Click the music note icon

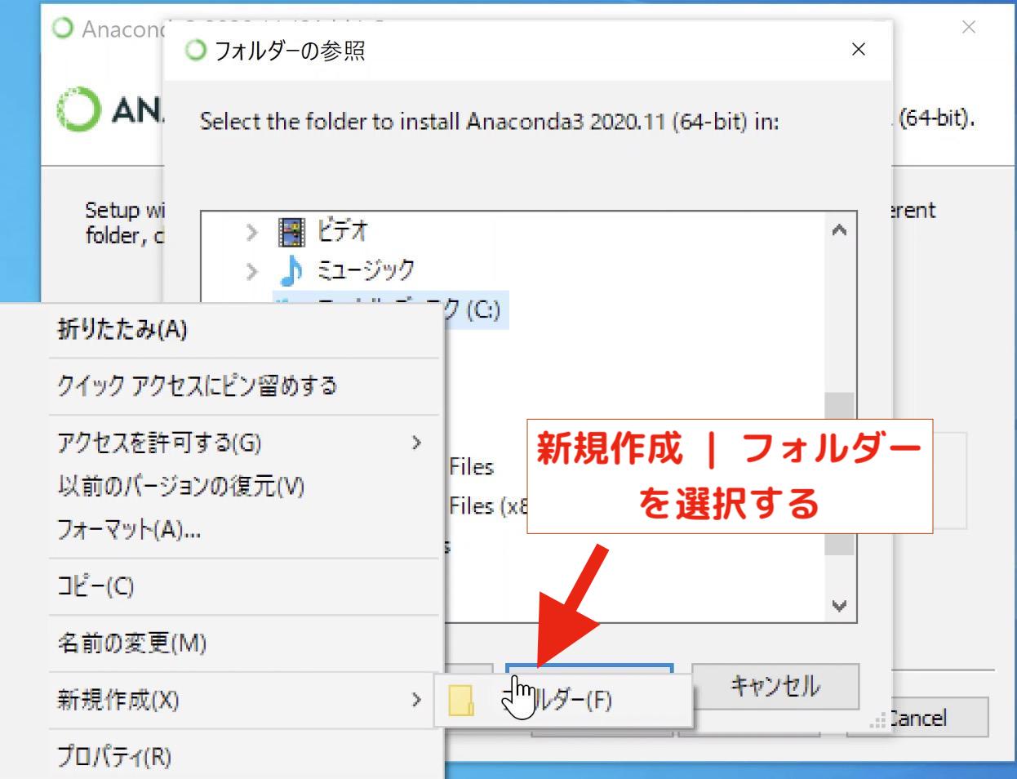point(291,270)
